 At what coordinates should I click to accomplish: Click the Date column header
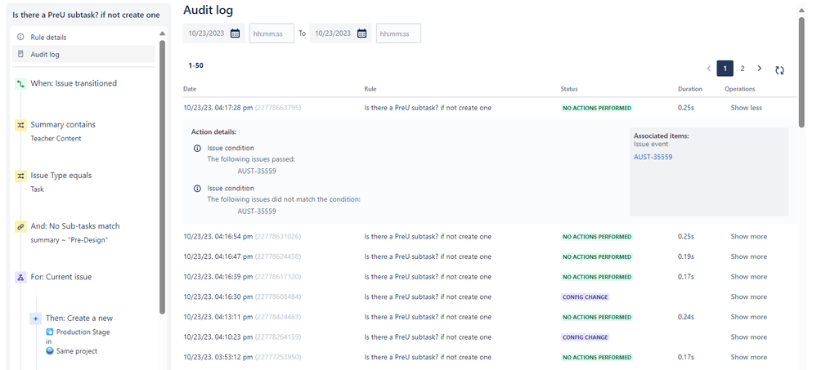(190, 89)
